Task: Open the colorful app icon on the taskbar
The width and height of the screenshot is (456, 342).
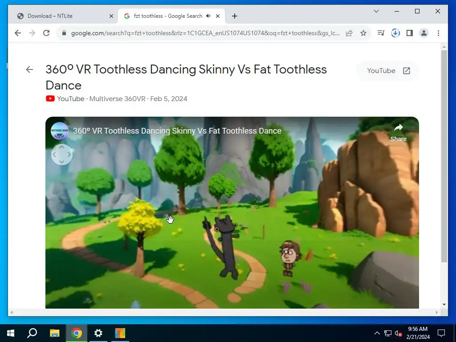Action: click(120, 333)
